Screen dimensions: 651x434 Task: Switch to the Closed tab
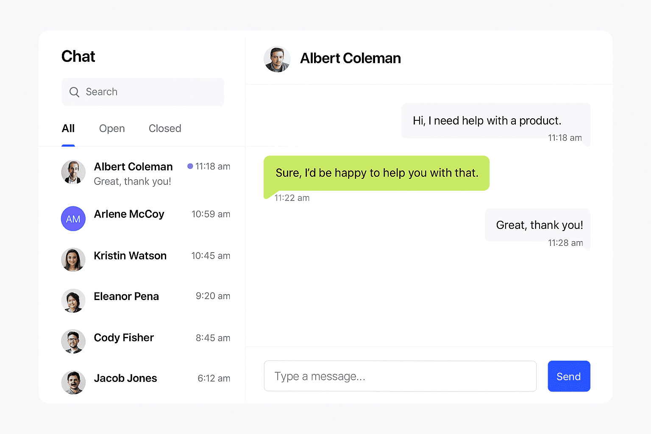[x=165, y=128]
